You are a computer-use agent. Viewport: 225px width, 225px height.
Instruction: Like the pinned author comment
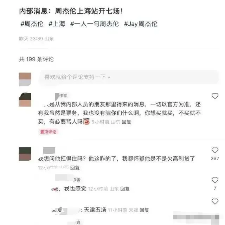click(x=215, y=96)
